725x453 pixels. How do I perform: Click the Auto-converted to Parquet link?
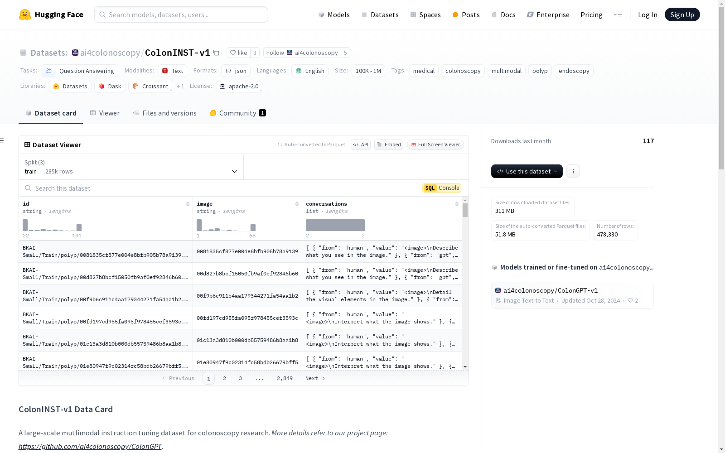pos(302,145)
